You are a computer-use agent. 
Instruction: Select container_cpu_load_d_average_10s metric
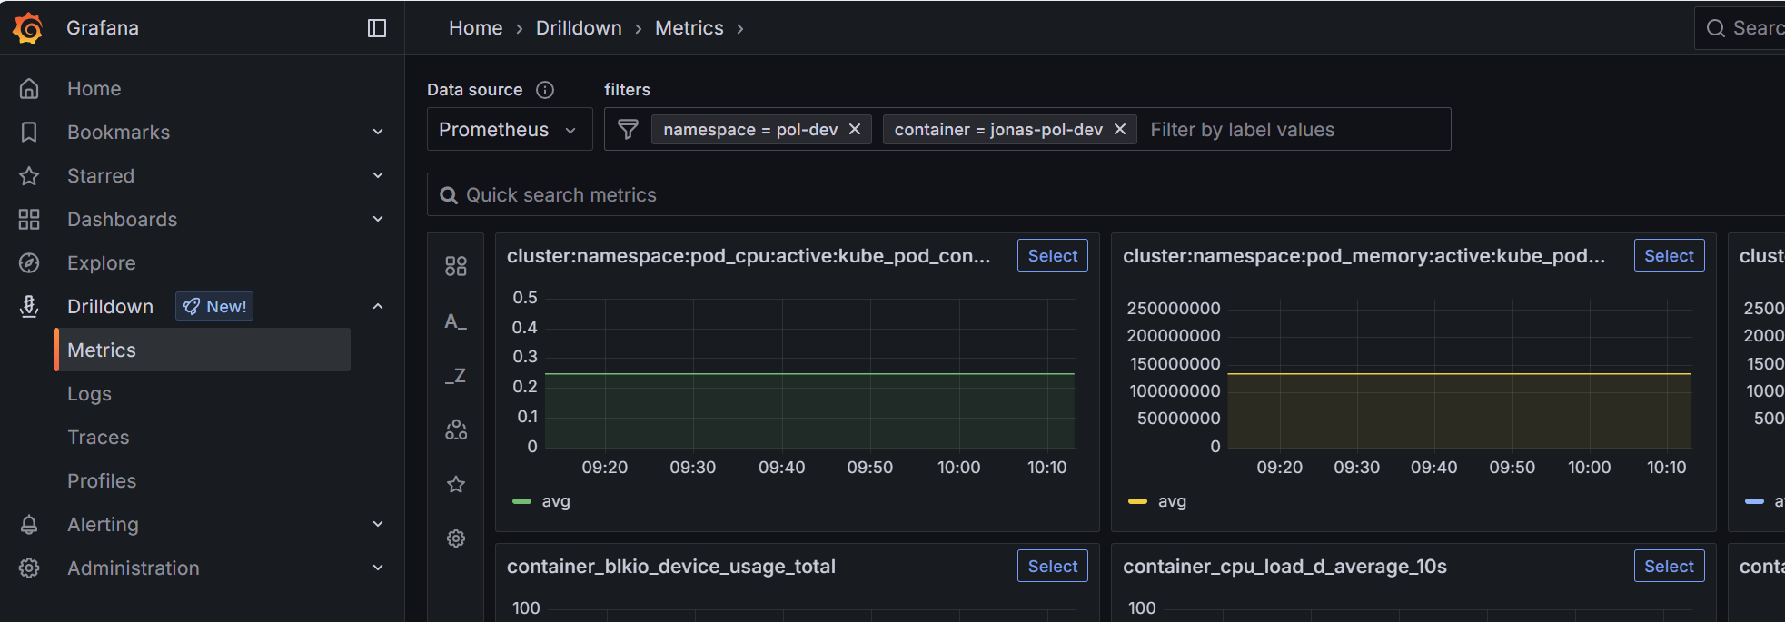1669,567
